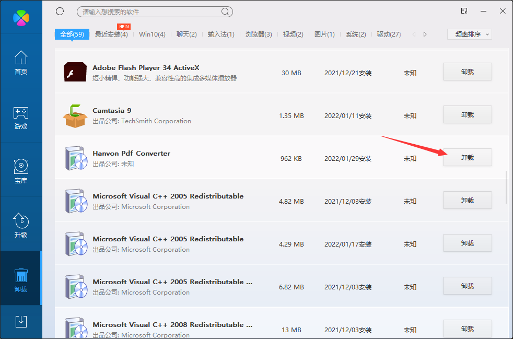513x339 pixels.
Task: Click the vertical scrollbar thumb of the software list
Action: tap(506, 187)
